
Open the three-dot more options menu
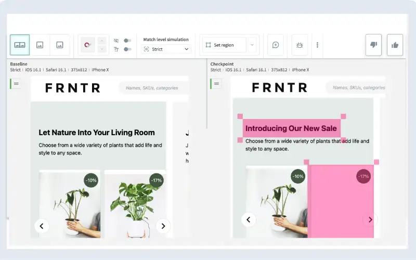tap(317, 45)
